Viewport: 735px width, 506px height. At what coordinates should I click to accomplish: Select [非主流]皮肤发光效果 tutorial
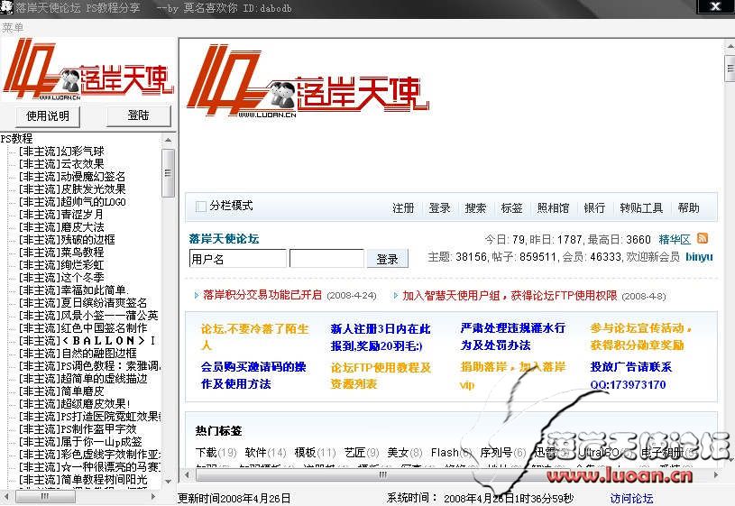[x=72, y=189]
